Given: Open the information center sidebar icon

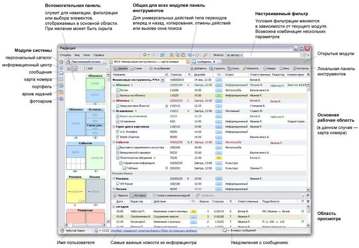Looking at the screenshot, I should point(61,67).
